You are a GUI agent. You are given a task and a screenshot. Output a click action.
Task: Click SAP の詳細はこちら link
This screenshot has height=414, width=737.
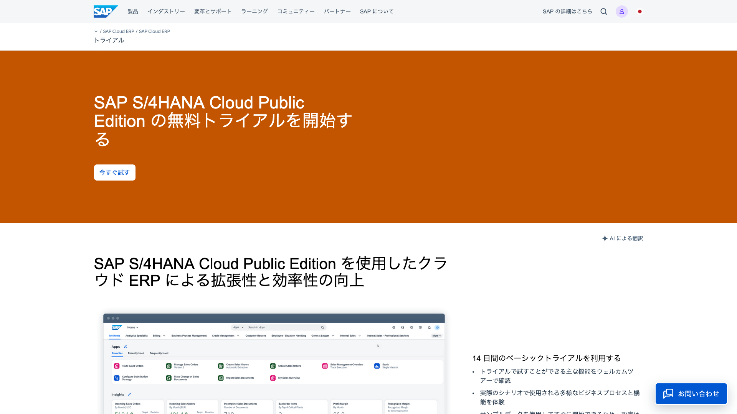pos(567,11)
